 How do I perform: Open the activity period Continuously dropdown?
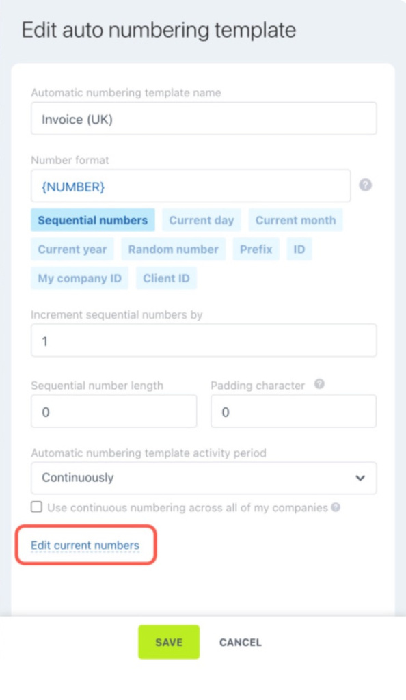point(204,478)
